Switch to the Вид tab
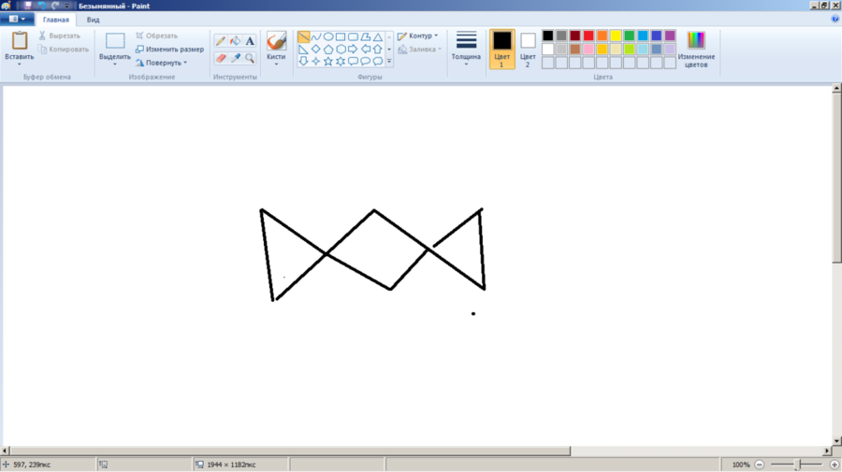This screenshot has height=472, width=842. [x=94, y=19]
